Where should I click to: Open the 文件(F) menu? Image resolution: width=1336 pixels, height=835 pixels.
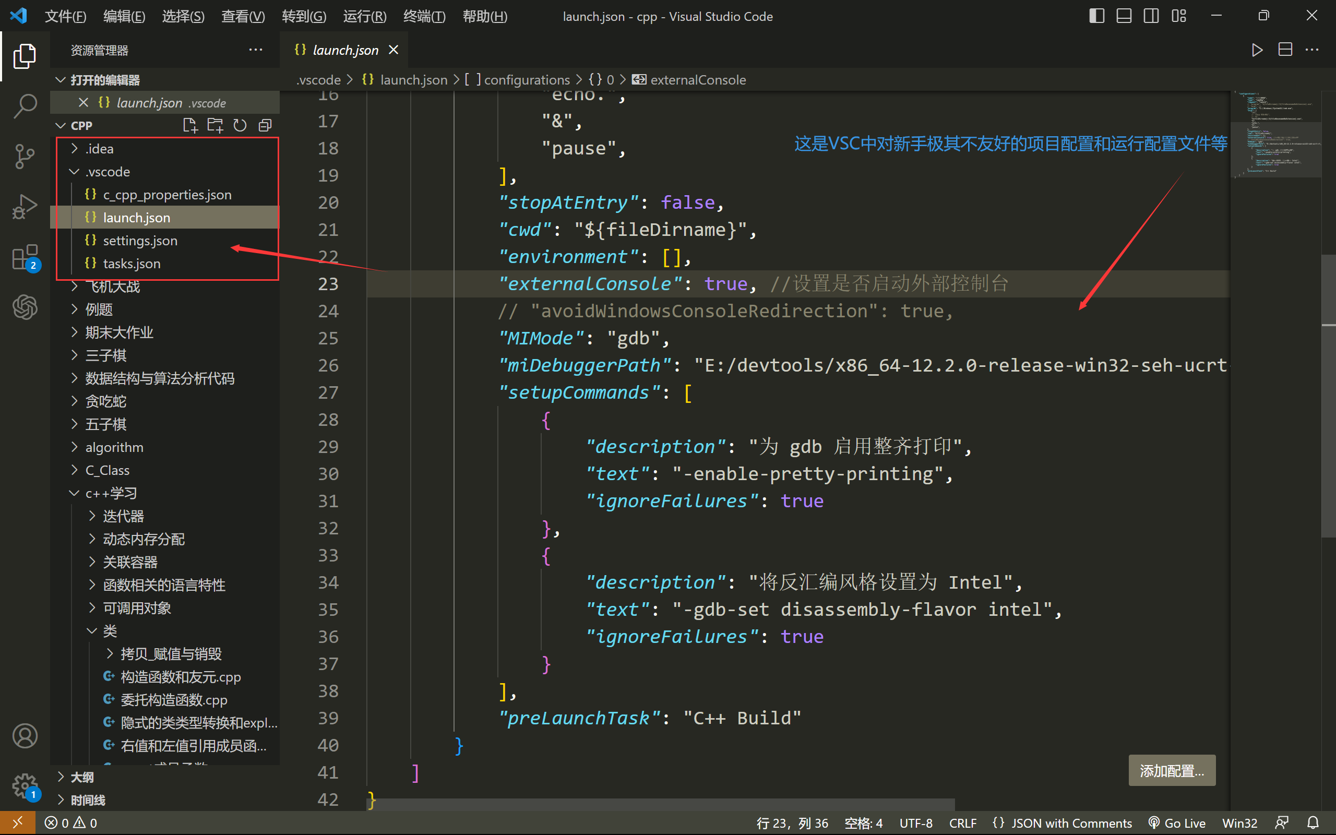(65, 16)
